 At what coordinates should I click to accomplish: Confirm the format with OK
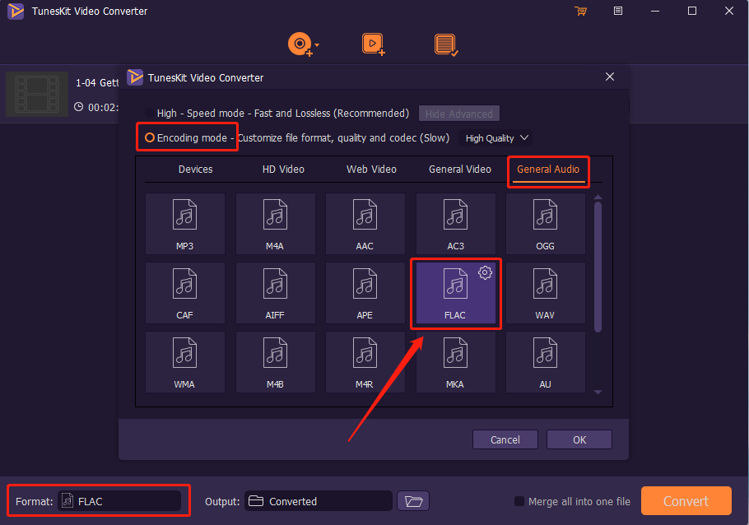click(579, 439)
